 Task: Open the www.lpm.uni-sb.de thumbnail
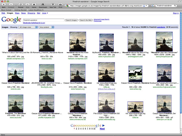point(164,104)
